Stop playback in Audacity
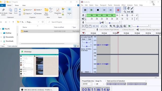Image resolution: width=162 pixels, height=91 pixels. pos(98,10)
